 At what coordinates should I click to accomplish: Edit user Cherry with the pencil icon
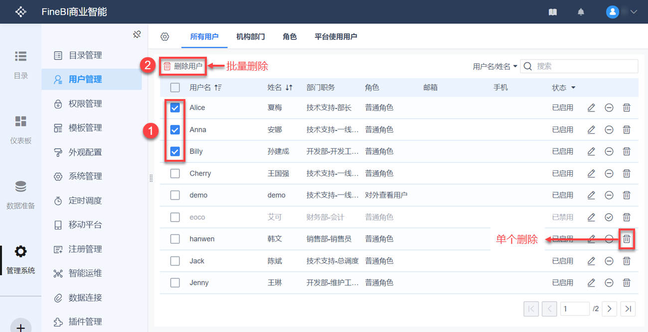(x=591, y=173)
